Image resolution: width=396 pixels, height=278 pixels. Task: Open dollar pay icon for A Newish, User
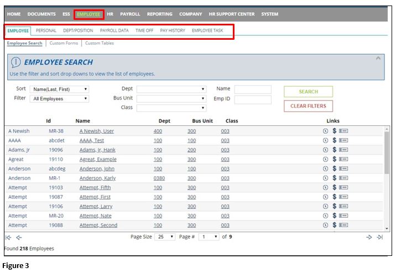[x=335, y=130]
